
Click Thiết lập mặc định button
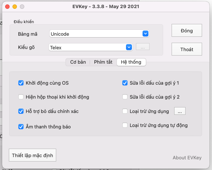(32, 155)
